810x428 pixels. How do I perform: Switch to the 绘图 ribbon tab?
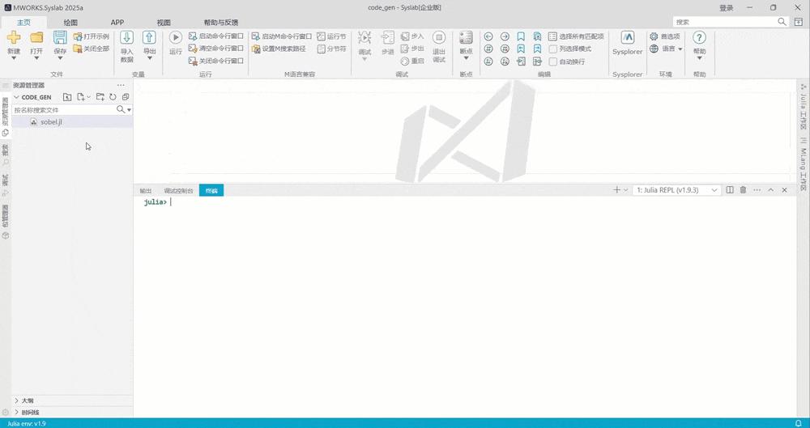pyautogui.click(x=70, y=22)
